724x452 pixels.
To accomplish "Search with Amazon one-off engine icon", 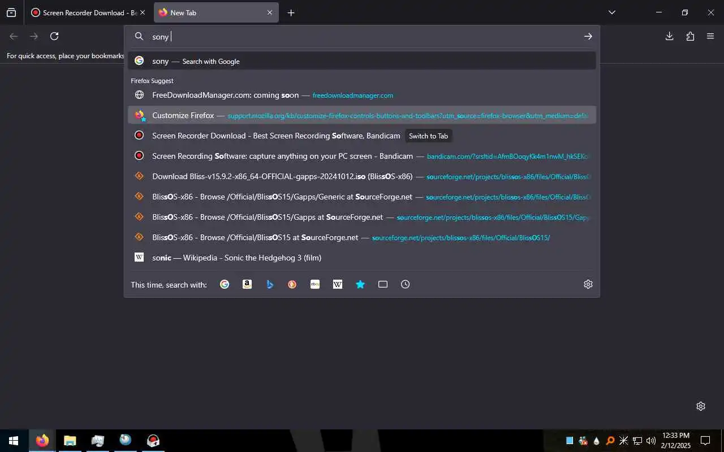I will [x=247, y=284].
